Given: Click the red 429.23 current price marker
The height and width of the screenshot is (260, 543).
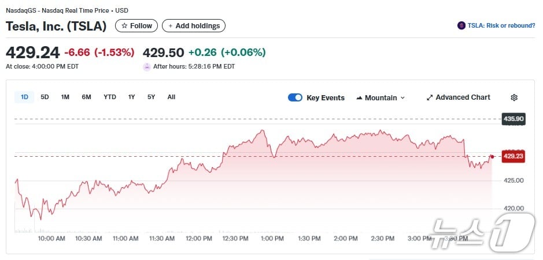Looking at the screenshot, I should pyautogui.click(x=513, y=156).
